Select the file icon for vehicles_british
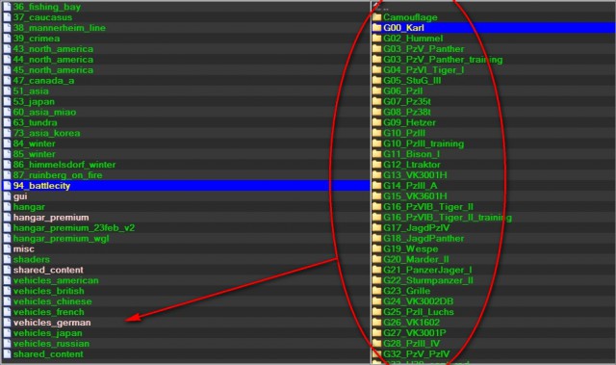 (x=7, y=291)
